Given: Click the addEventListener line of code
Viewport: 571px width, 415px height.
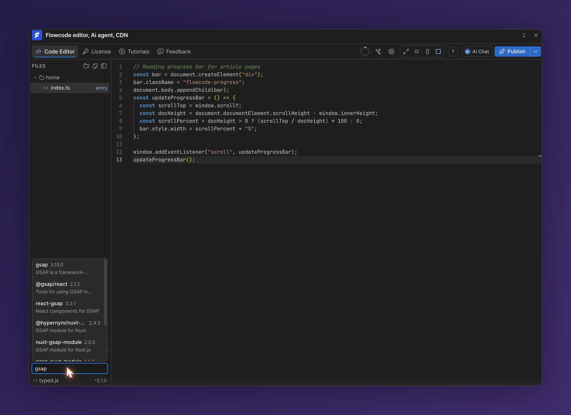Looking at the screenshot, I should pyautogui.click(x=215, y=152).
